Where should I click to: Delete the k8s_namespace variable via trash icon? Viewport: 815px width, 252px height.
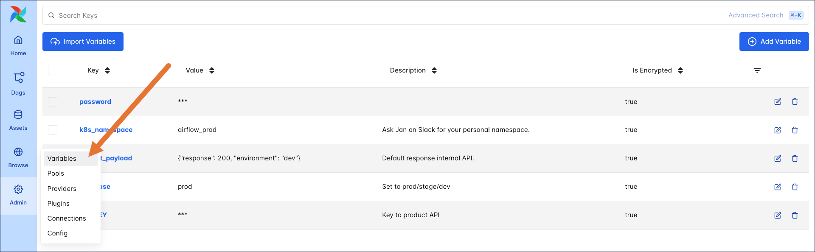click(795, 130)
